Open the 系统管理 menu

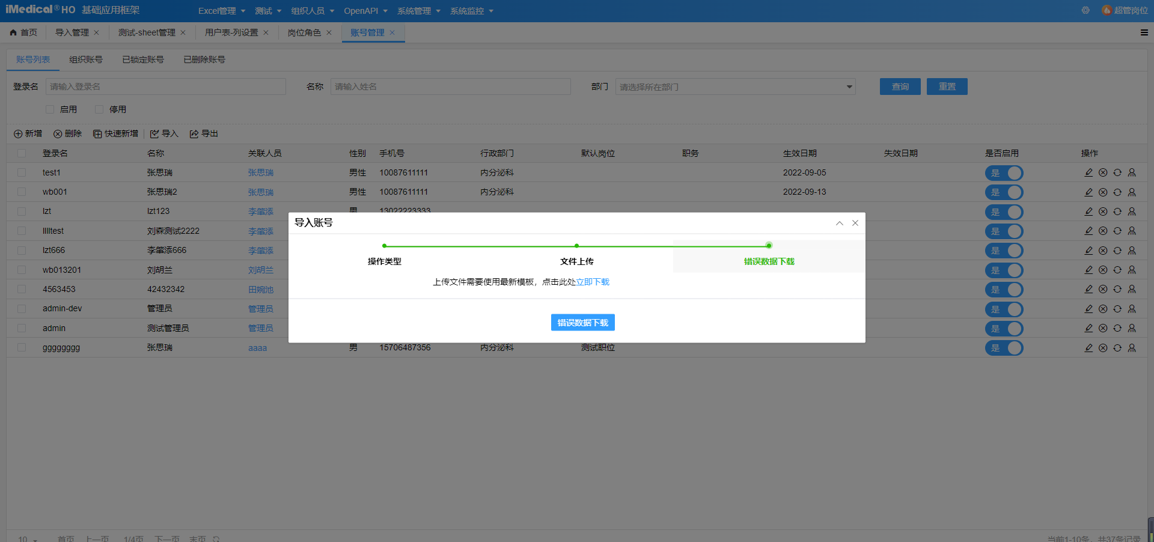[x=415, y=10]
